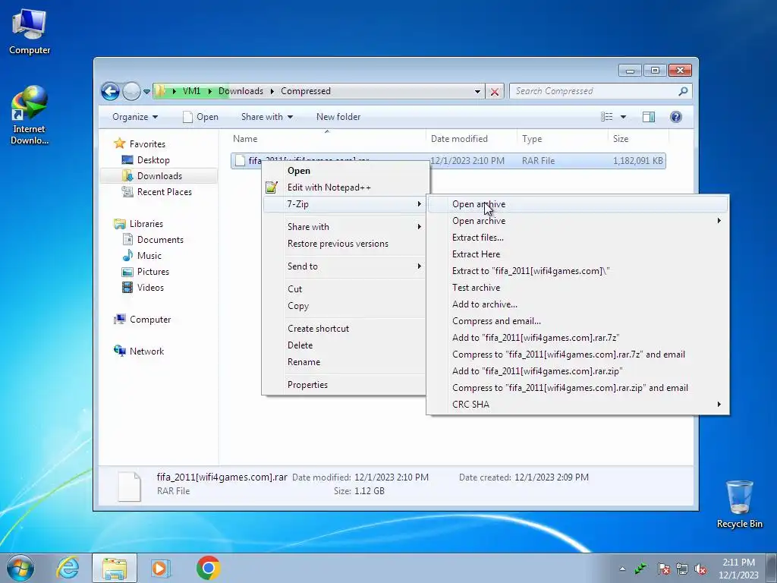Viewport: 777px width, 583px height.
Task: Click the Downloads breadcrumb segment
Action: tap(241, 91)
